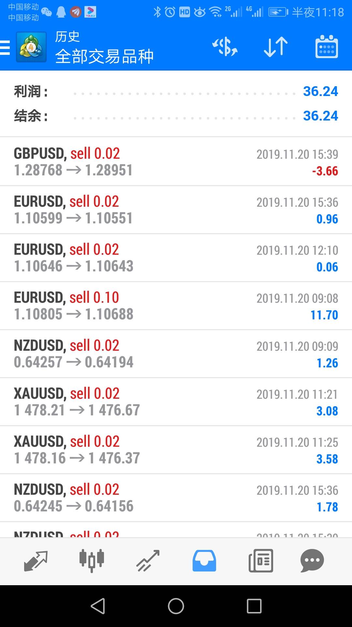
Task: Open the calendar date range picker
Action: (327, 47)
